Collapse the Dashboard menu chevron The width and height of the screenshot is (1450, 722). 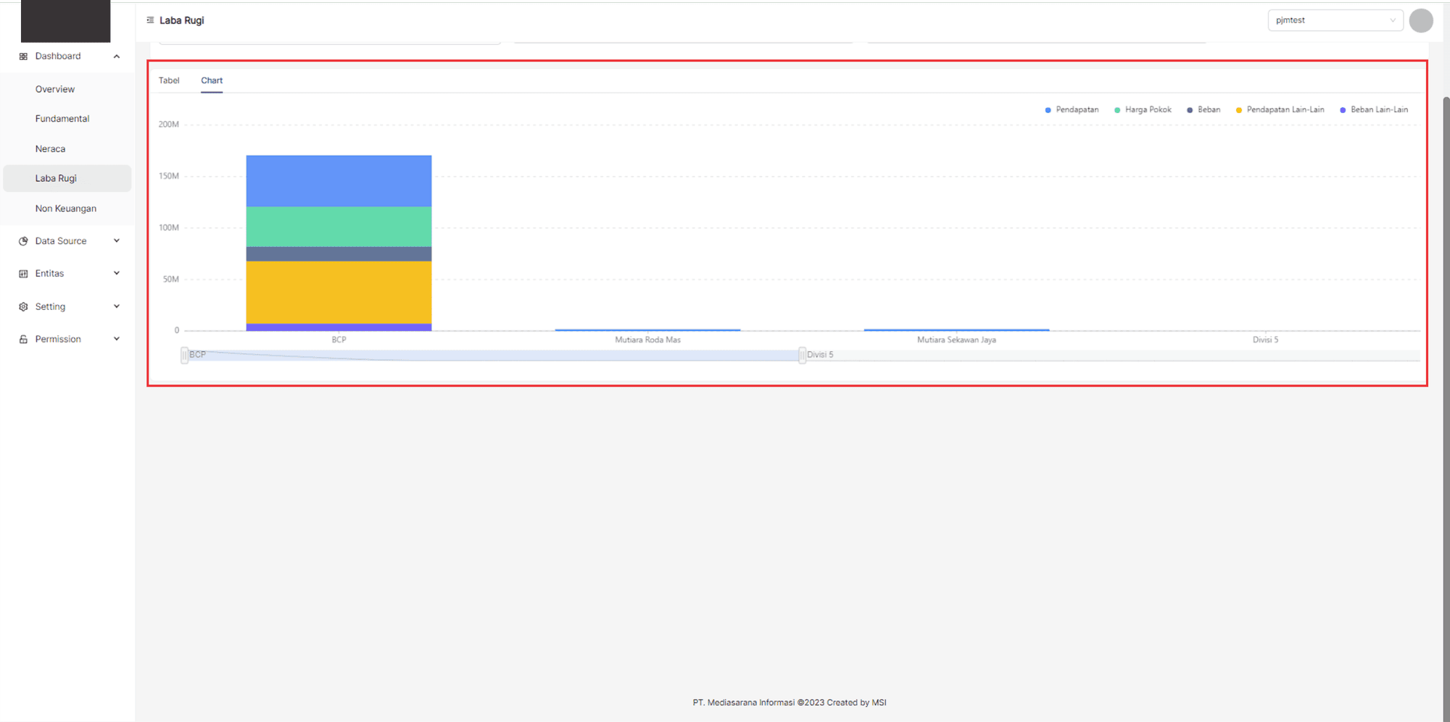click(x=117, y=56)
